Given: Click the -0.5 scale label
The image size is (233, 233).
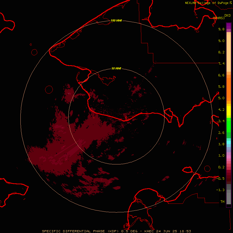Looking at the screenshot, I should tap(220, 179).
